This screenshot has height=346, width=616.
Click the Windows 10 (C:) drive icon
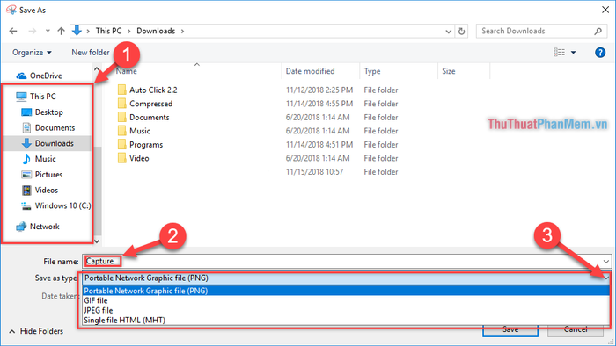(26, 205)
